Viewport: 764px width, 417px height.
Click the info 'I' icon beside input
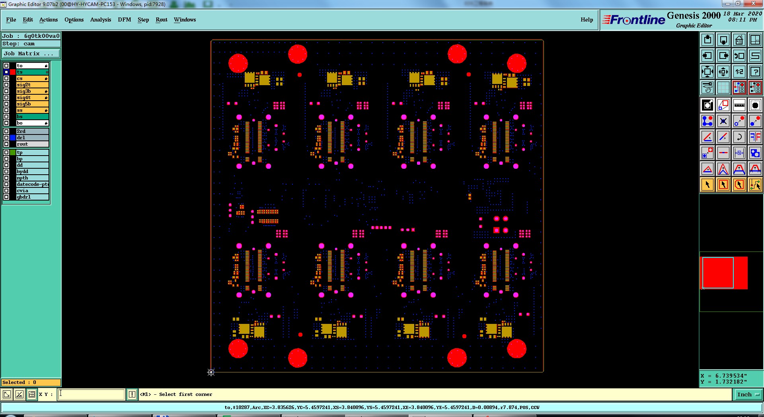132,394
